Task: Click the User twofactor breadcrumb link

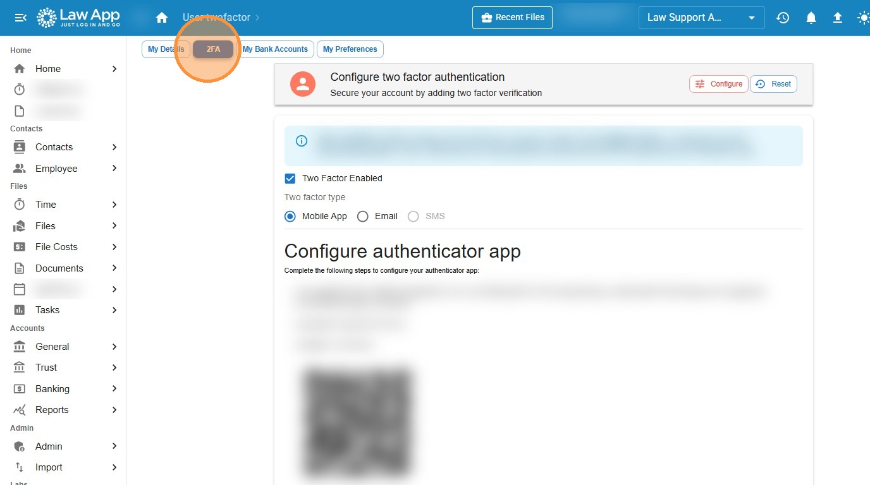Action: (216, 18)
